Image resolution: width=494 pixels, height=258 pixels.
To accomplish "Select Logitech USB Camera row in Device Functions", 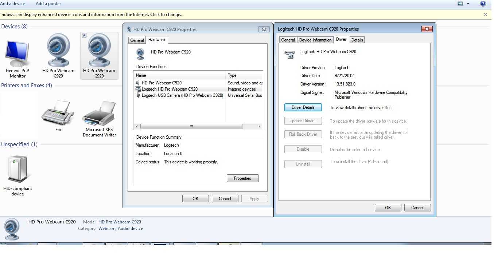I will (x=182, y=95).
